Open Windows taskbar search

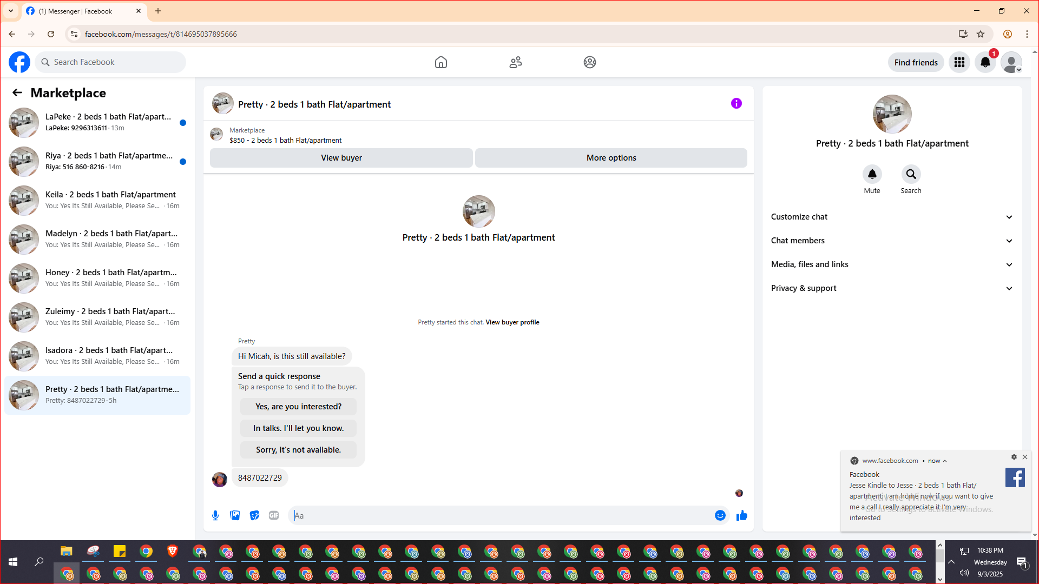39,562
